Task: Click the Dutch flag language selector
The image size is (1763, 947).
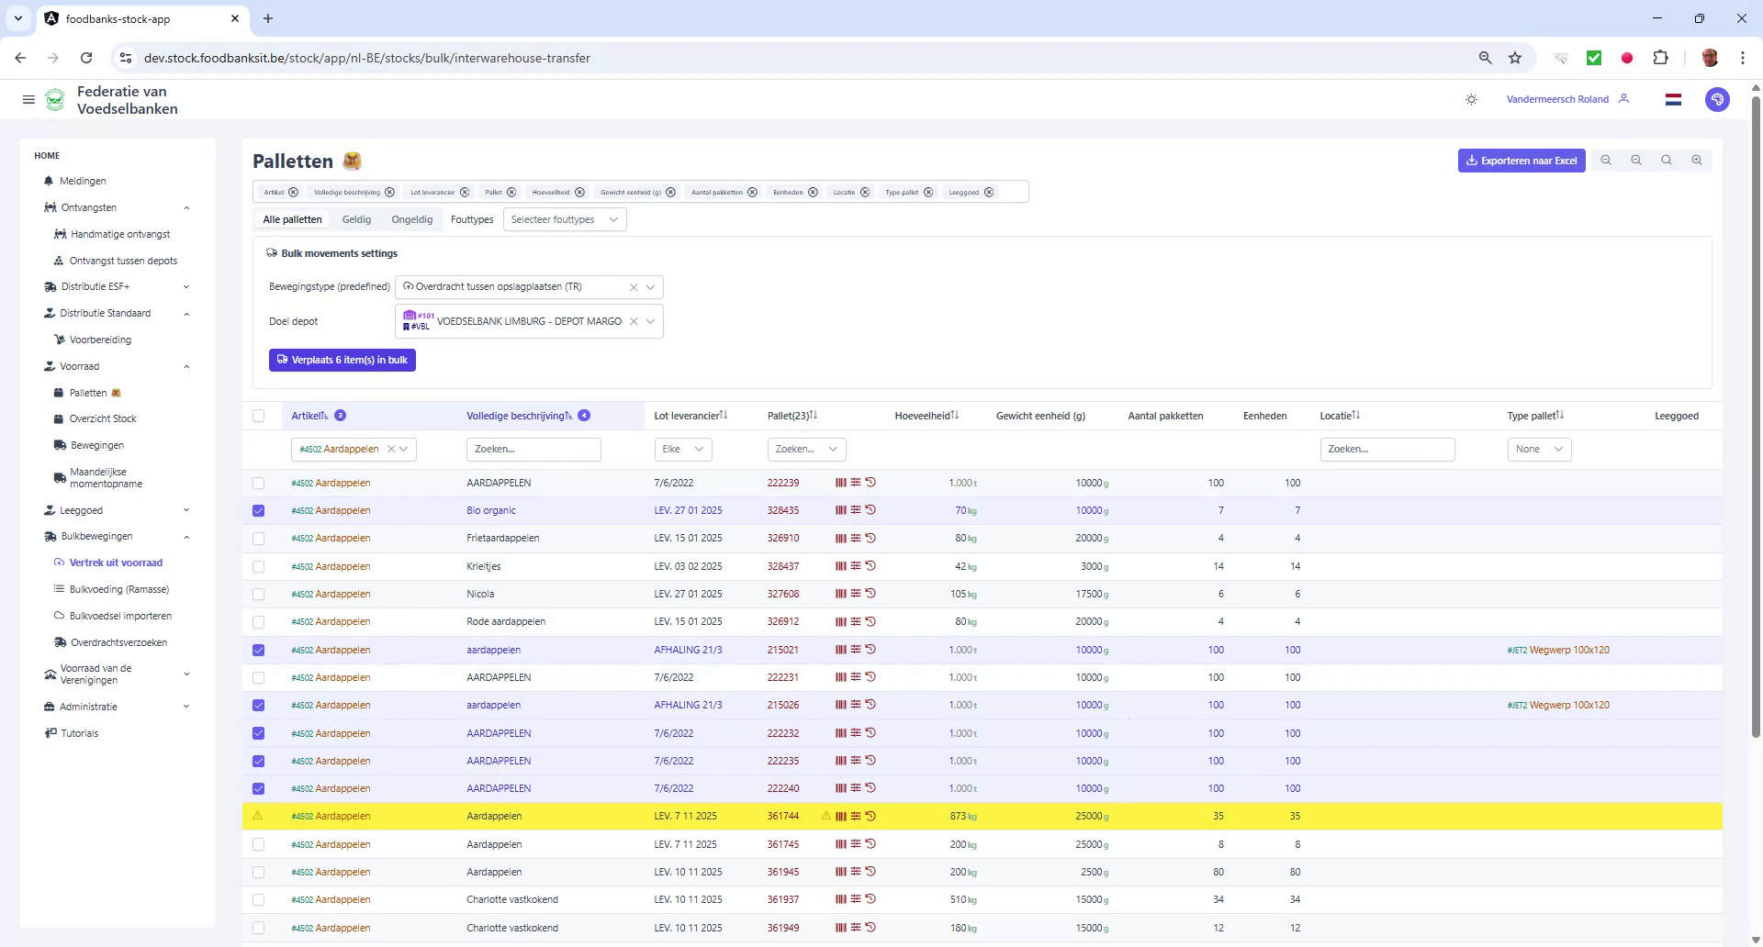Action: [1673, 99]
